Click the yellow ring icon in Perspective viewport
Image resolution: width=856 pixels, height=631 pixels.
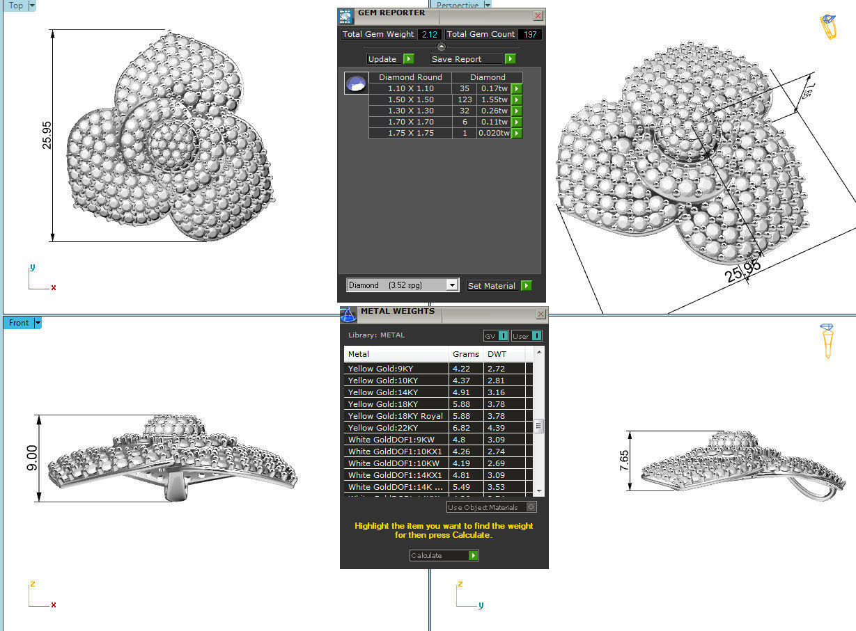(827, 26)
